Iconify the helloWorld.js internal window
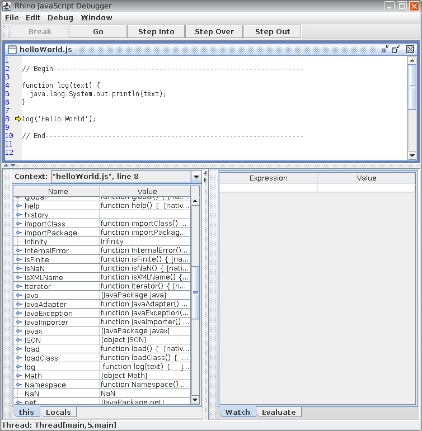Image resolution: width=422 pixels, height=431 pixels. click(x=385, y=49)
